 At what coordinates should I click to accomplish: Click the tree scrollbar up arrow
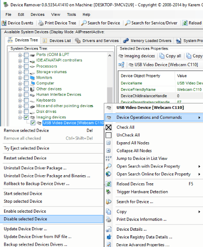110,56
